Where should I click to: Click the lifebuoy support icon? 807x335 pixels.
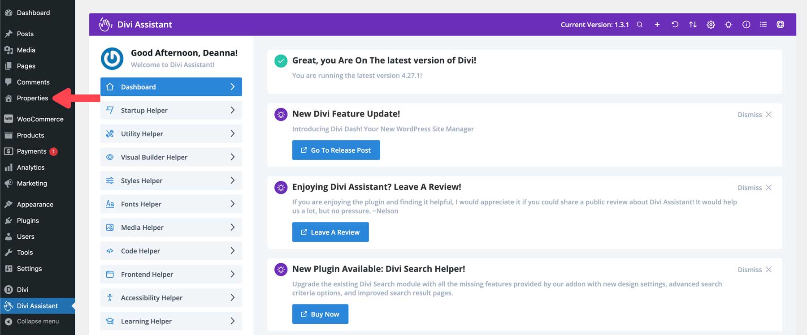[781, 25]
